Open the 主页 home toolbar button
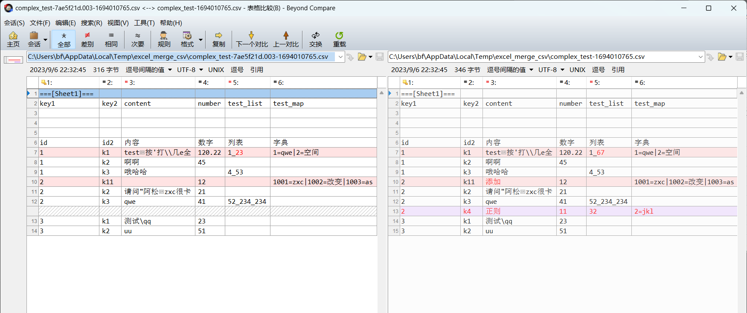747x313 pixels. [13, 39]
